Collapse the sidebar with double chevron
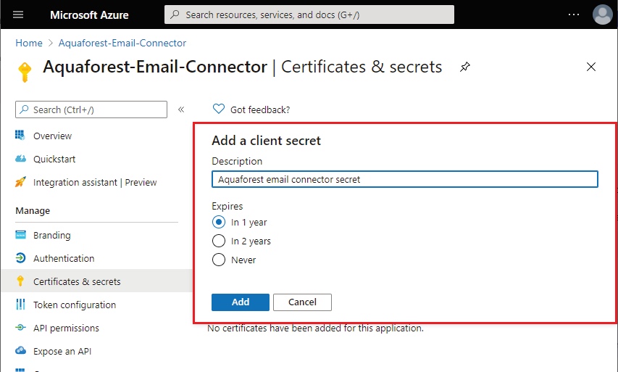 pos(181,109)
